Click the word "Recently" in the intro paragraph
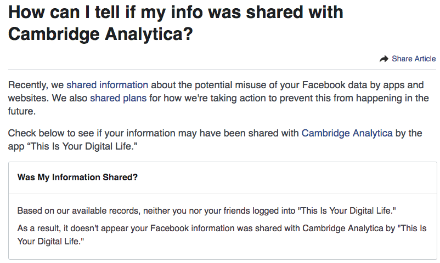 (26, 85)
